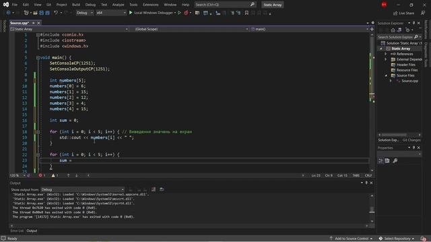Click the clear all output icon
Image resolution: width=431 pixels, height=242 pixels.
click(154, 190)
